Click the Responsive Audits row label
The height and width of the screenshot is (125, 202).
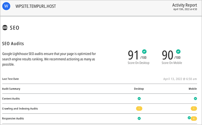tap(13, 118)
